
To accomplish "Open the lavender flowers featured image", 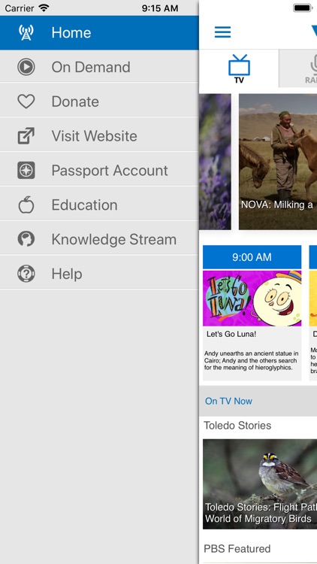I will coord(215,162).
